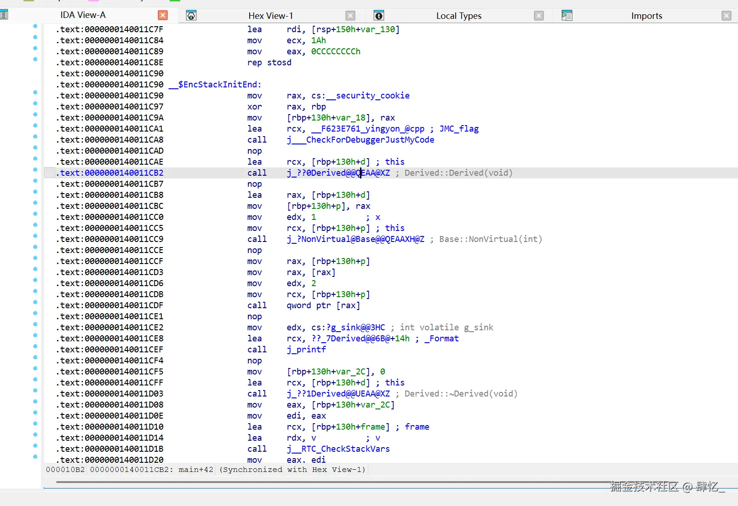The height and width of the screenshot is (506, 738).
Task: Click the j_RTC_CheckStackVars call target
Action: [x=338, y=449]
